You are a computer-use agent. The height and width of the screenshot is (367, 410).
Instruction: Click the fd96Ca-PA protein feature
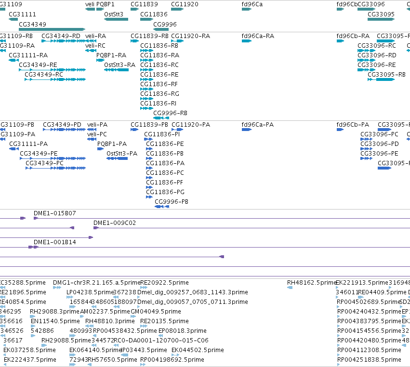coord(258,125)
